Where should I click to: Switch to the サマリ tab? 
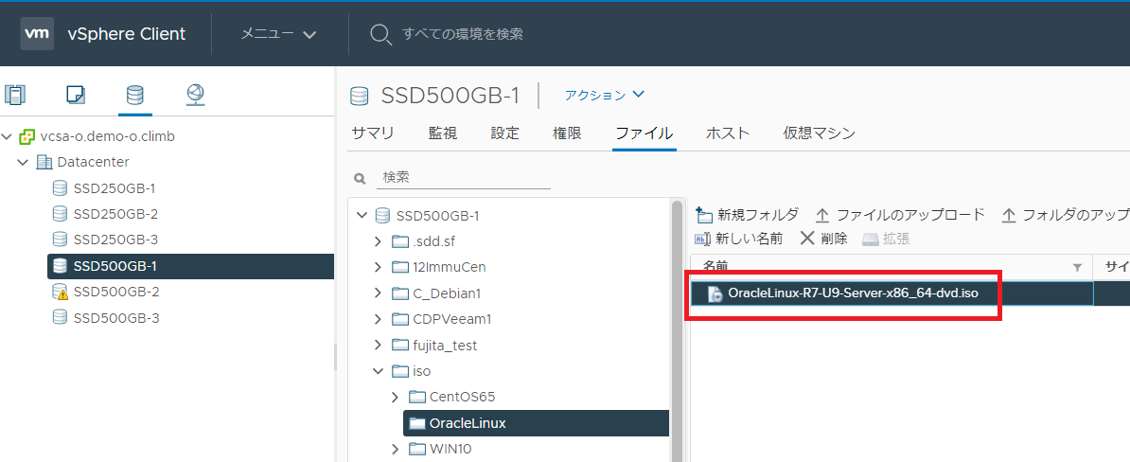373,133
